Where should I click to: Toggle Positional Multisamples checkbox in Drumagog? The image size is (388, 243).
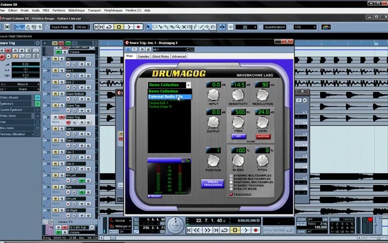pos(231,182)
